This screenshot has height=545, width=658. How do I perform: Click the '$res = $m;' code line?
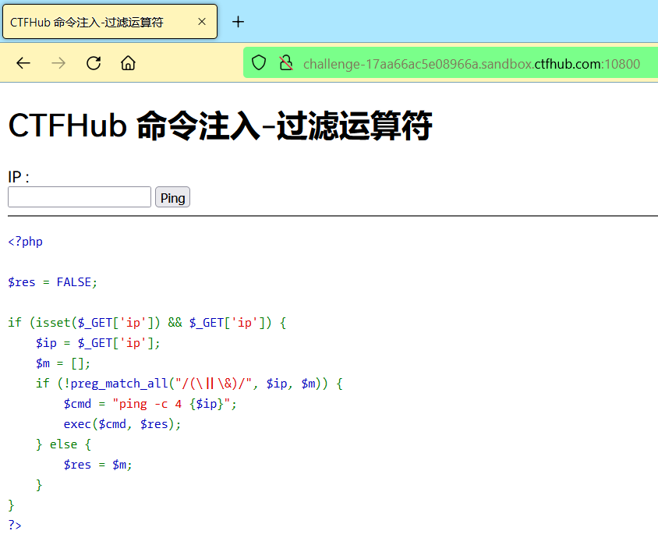(x=97, y=465)
